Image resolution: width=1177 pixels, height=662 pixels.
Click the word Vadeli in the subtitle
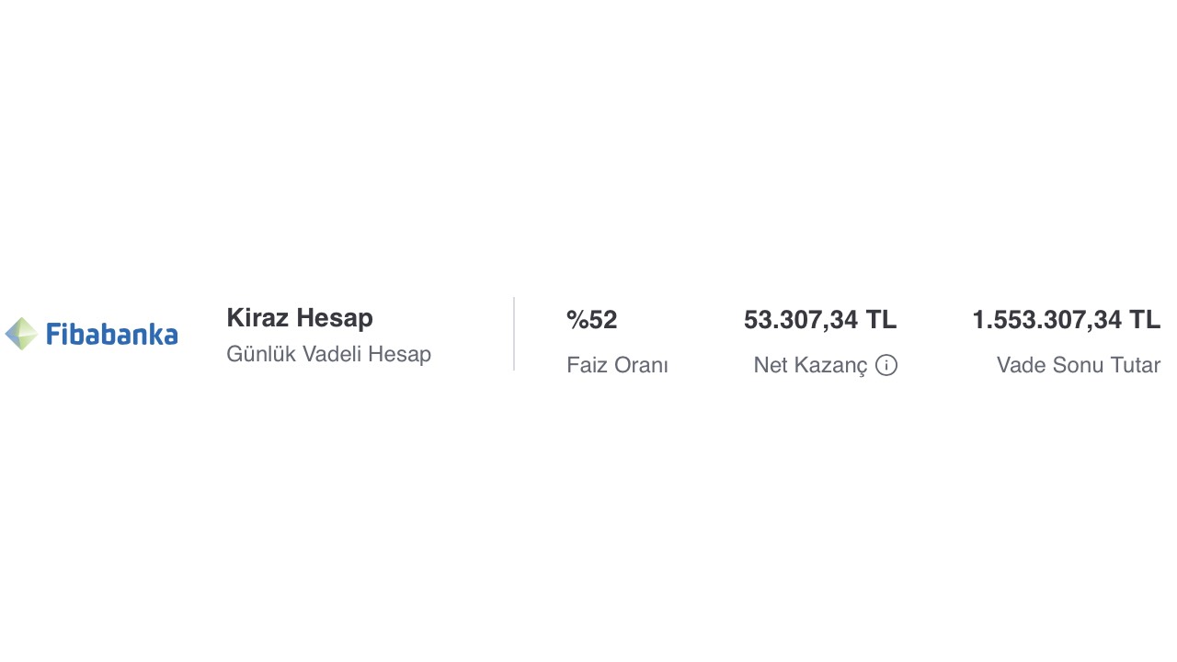coord(332,354)
